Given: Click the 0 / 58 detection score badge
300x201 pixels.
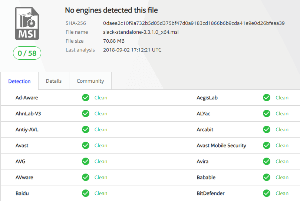Looking at the screenshot, I should [27, 53].
